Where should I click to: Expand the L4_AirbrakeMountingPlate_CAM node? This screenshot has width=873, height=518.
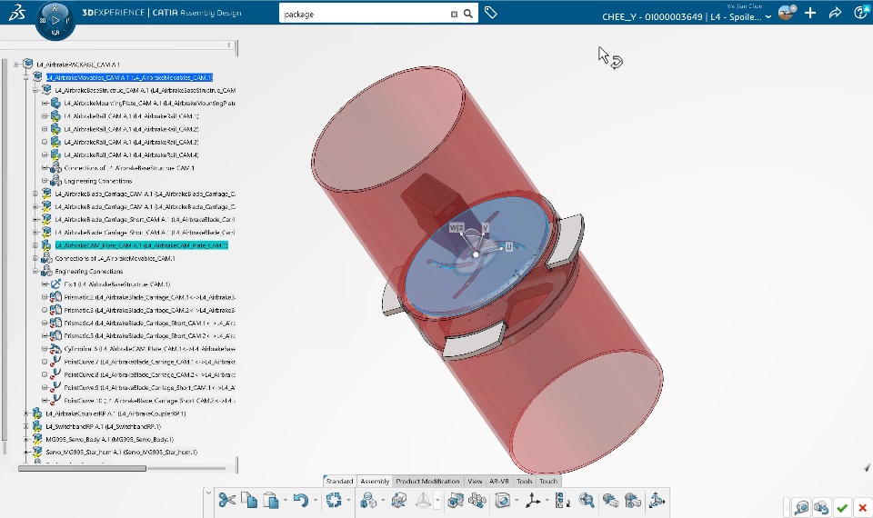(x=45, y=103)
